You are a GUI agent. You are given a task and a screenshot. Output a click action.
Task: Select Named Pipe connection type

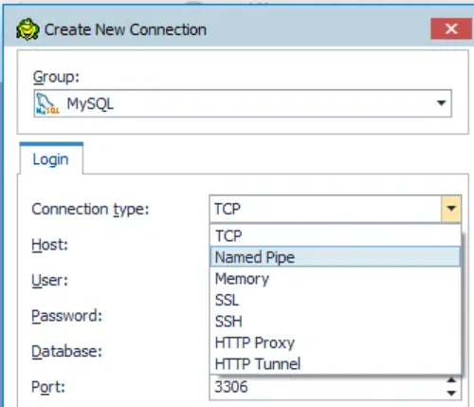(x=335, y=257)
